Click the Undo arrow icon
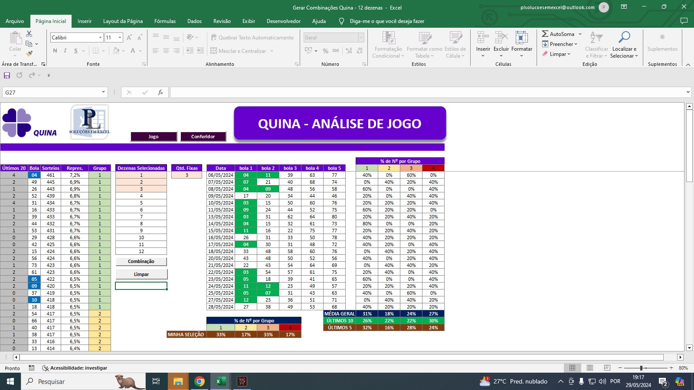 click(19, 75)
